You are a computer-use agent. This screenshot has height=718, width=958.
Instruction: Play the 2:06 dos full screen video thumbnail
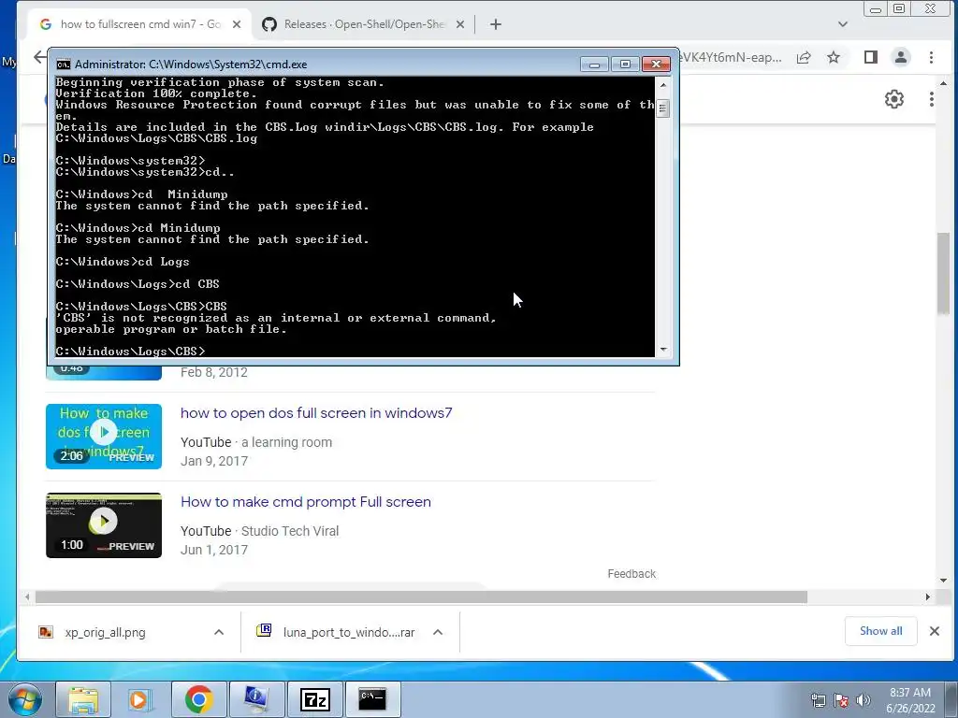point(104,436)
